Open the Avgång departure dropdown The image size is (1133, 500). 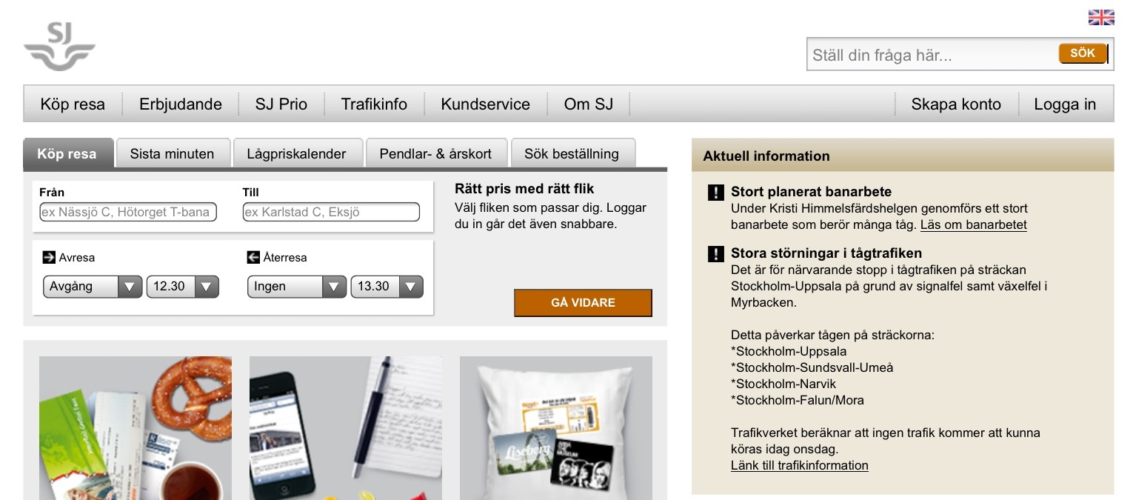tap(92, 287)
